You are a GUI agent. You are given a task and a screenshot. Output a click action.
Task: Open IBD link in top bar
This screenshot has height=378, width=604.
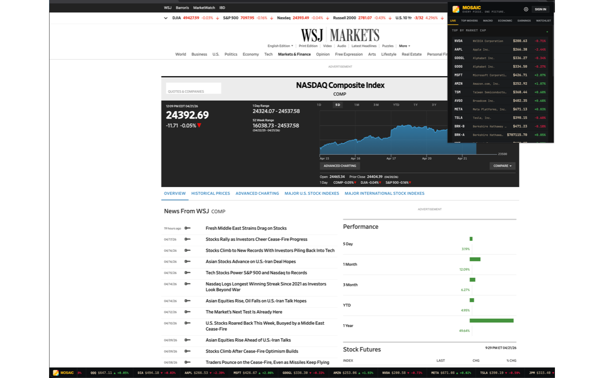(x=222, y=8)
